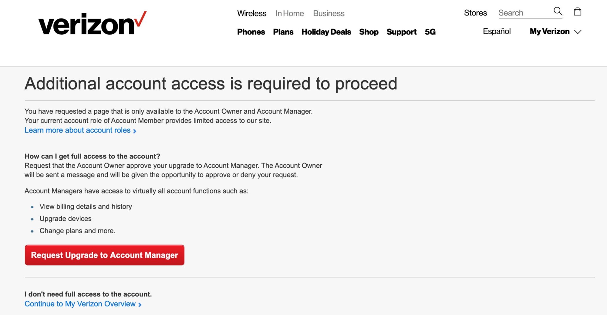Open the Support menu

402,32
